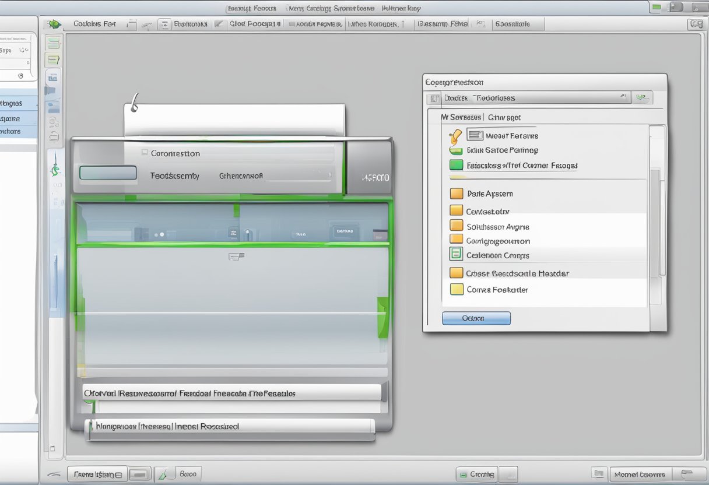Open the 'Gfoet Poocpri' toolbar menu item
This screenshot has height=485, width=709.
tap(254, 24)
